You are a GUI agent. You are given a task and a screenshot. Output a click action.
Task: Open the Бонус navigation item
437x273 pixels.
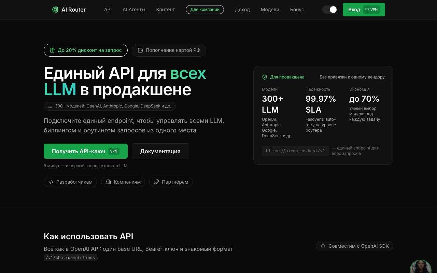pos(297,10)
